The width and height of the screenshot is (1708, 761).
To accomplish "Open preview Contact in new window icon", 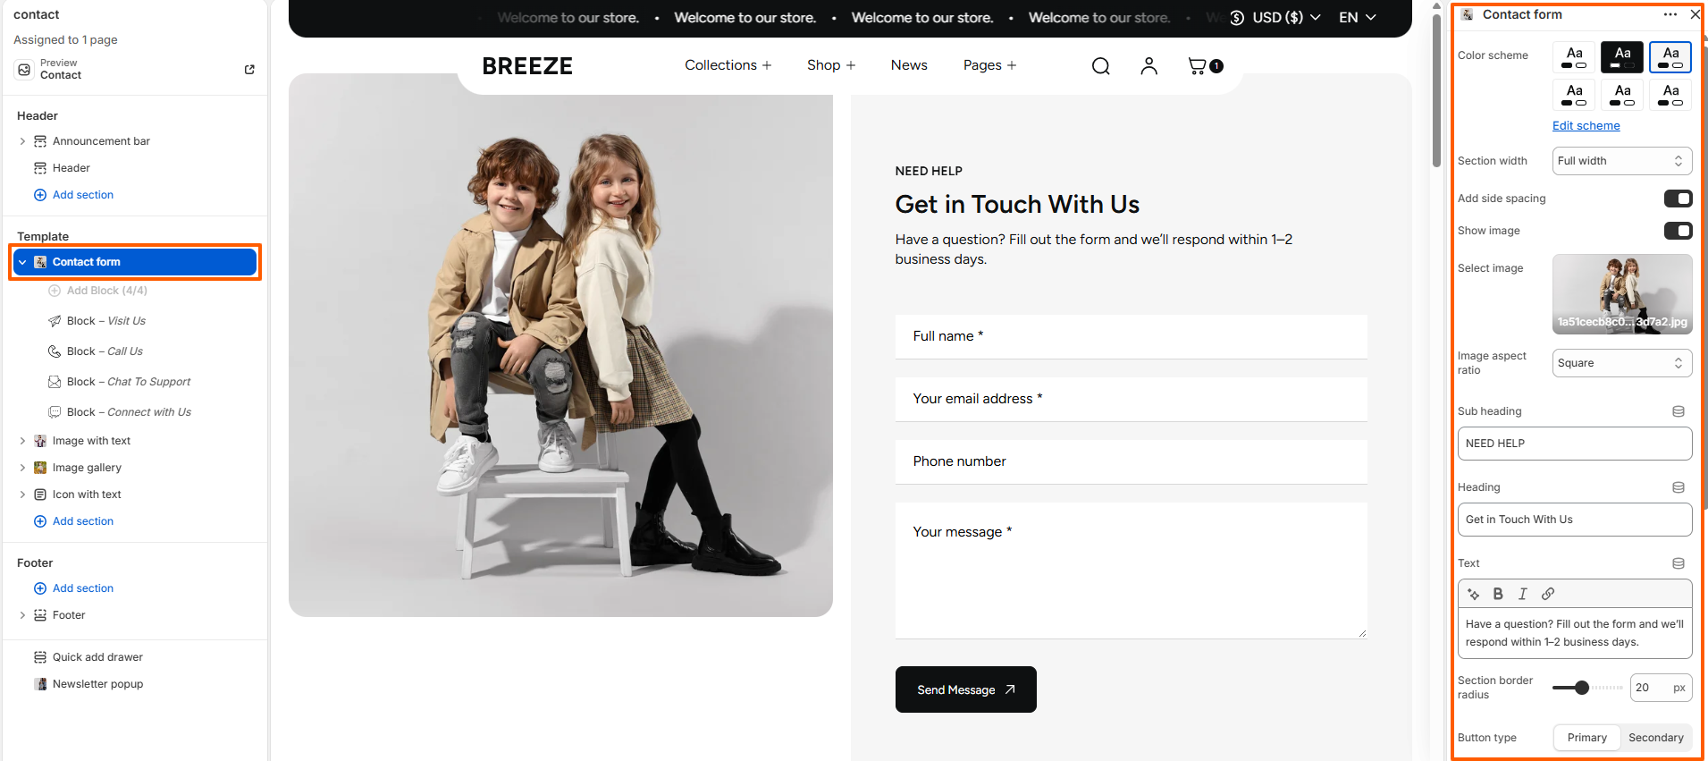I will [x=249, y=69].
